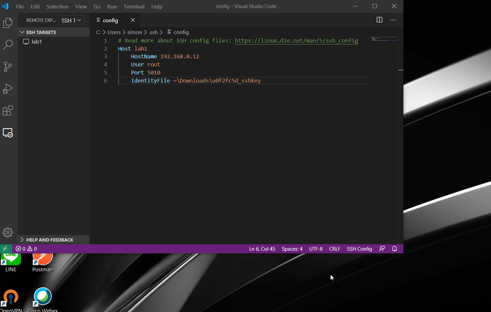Image resolution: width=491 pixels, height=312 pixels.
Task: Select the Remote Explorer activity bar icon
Action: pyautogui.click(x=7, y=133)
